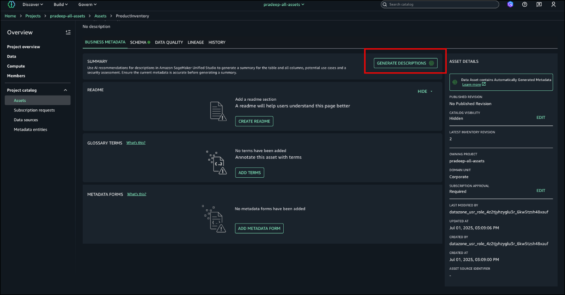Viewport: 565px width, 295px height.
Task: Open the Data sidebar item
Action: tap(11, 56)
